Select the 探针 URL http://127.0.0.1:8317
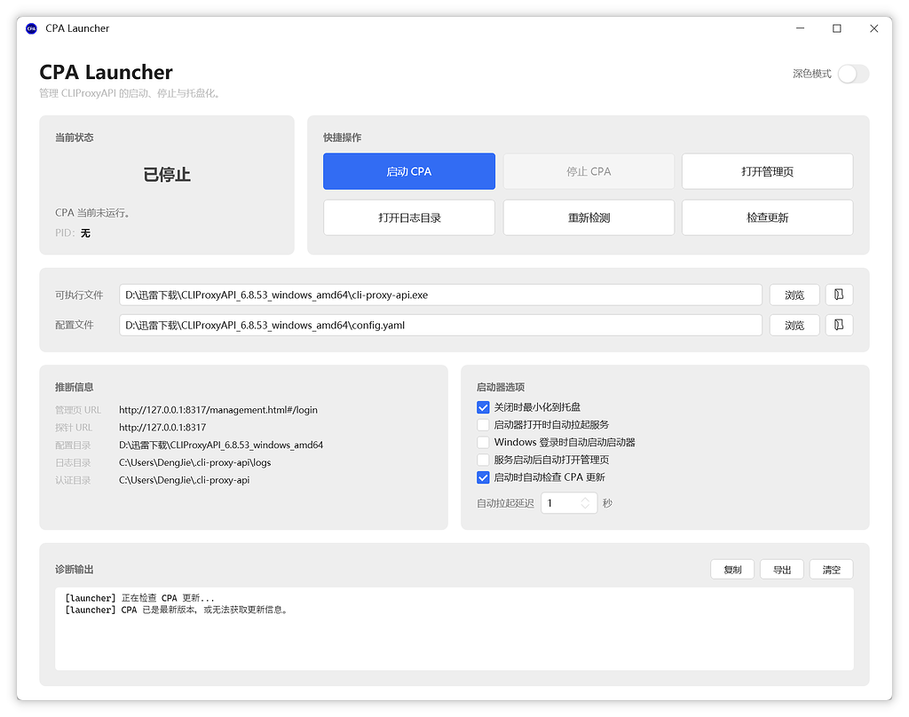The height and width of the screenshot is (717, 909). 162,427
